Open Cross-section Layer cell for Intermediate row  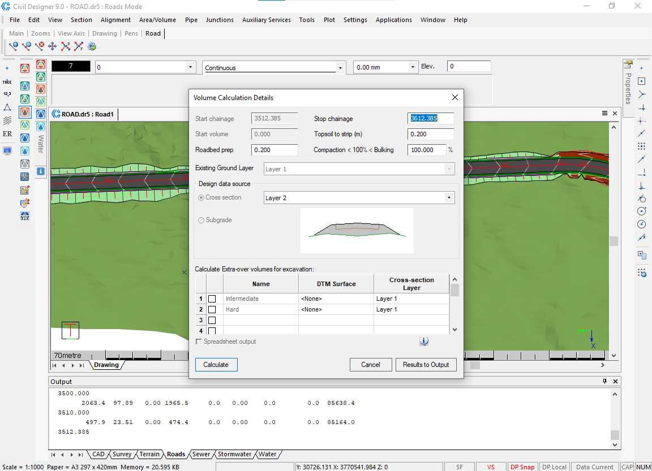click(x=411, y=299)
